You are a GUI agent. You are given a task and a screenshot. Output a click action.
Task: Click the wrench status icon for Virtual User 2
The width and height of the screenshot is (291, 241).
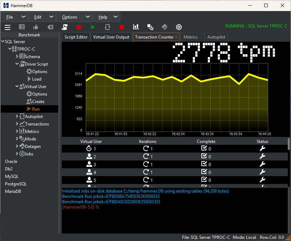coord(262,156)
